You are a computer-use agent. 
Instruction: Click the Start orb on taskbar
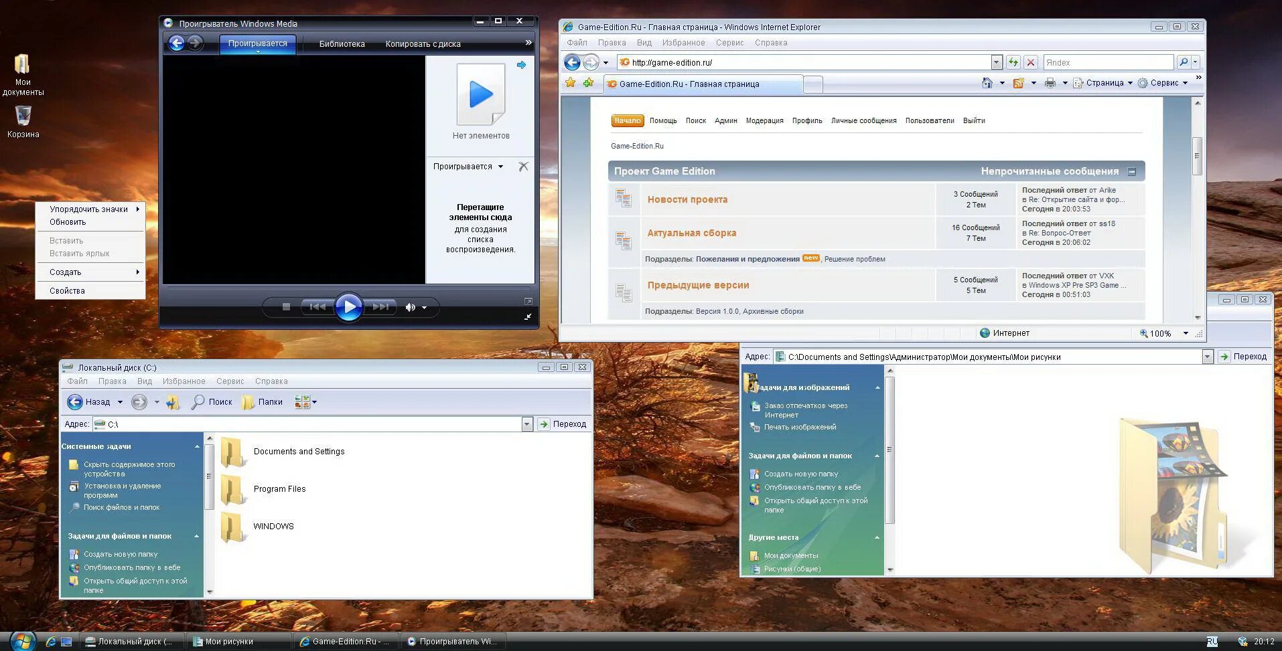point(22,641)
